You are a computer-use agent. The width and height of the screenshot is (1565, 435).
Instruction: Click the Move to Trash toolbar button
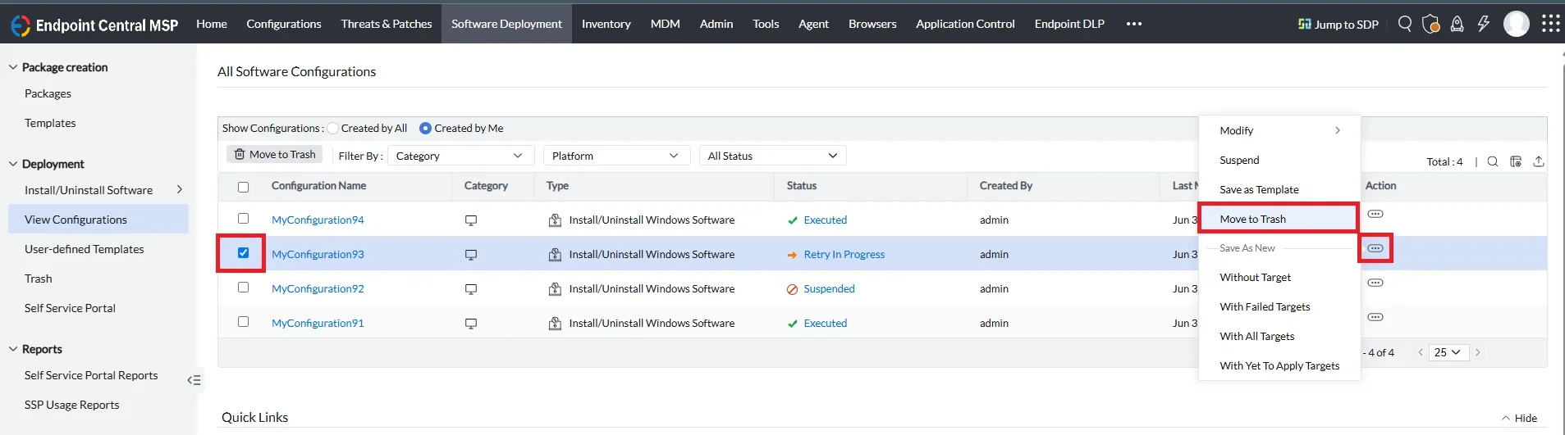click(x=274, y=154)
